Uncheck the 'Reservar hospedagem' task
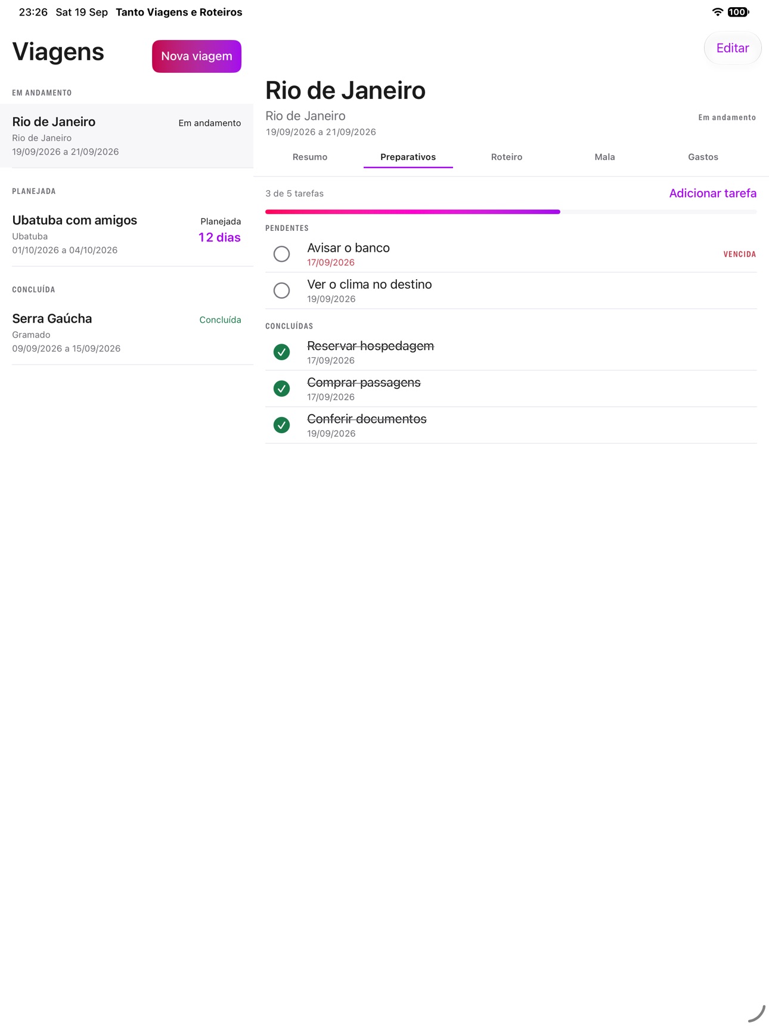Viewport: 769px width, 1026px height. click(281, 352)
